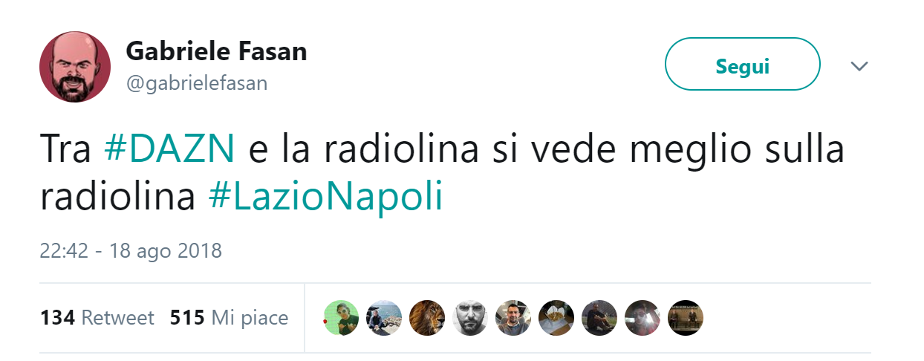
Task: Click the 22:42 - 18 ago 2018 timestamp
Action: (131, 250)
